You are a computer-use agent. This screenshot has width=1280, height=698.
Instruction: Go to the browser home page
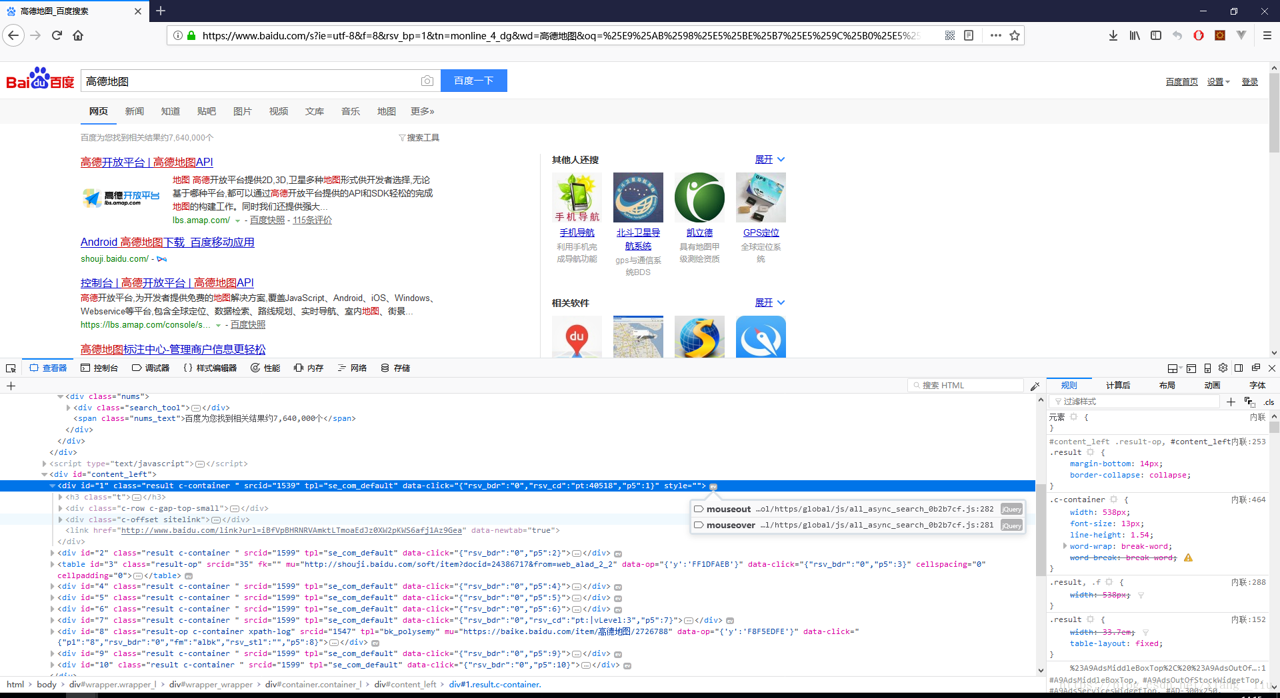click(78, 35)
